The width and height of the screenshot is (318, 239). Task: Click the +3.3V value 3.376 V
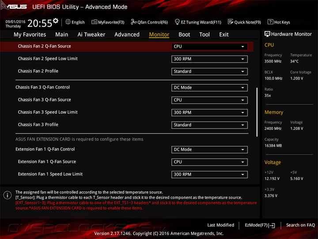click(x=271, y=196)
